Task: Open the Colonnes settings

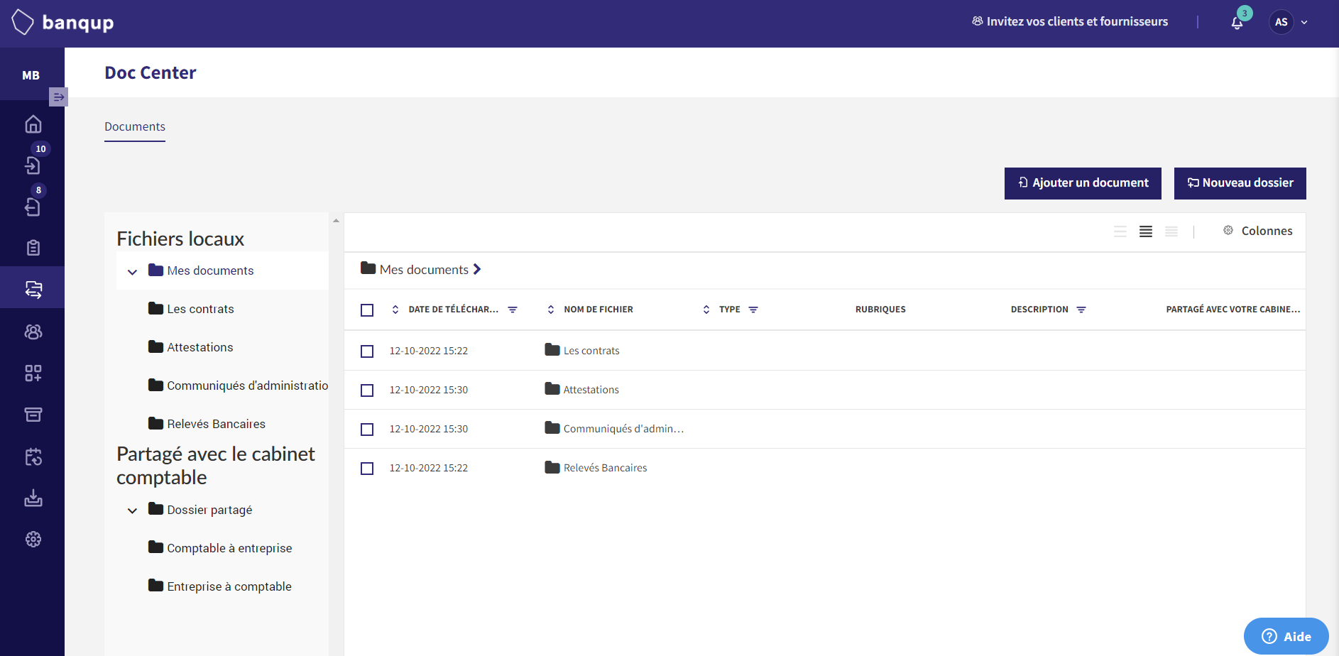Action: click(x=1258, y=231)
